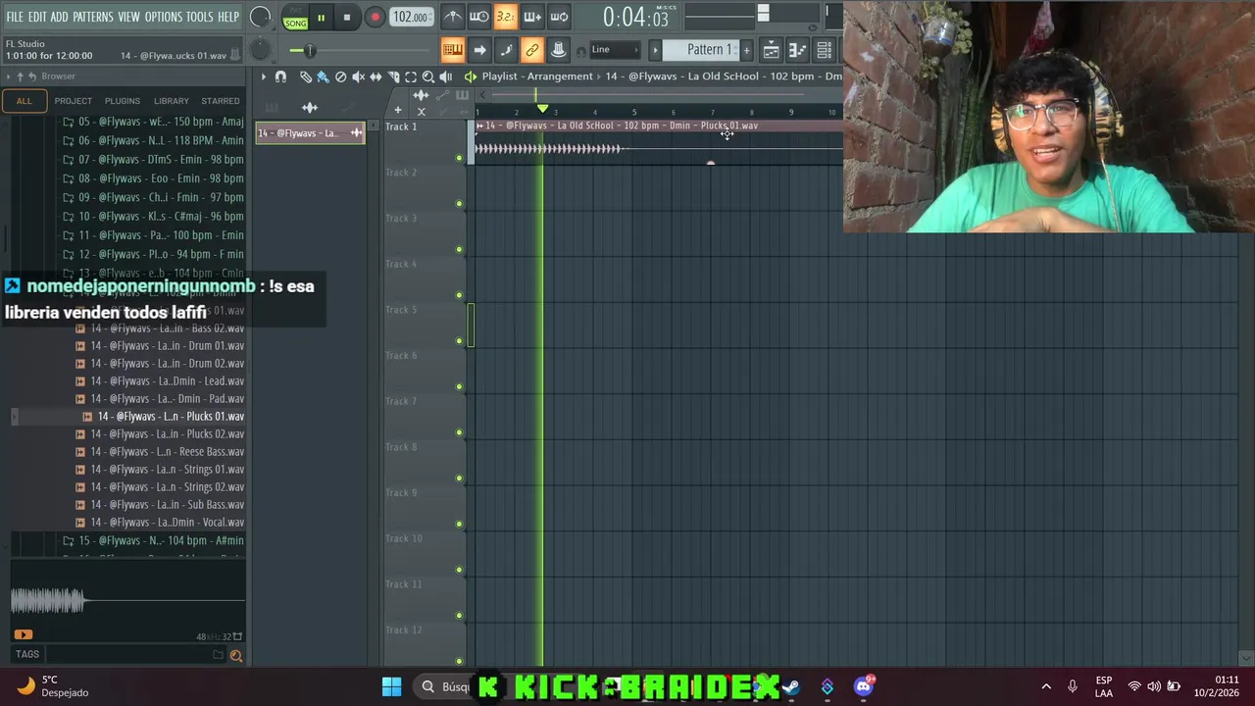Open the channel rack view icon
This screenshot has width=1255, height=706.
[x=825, y=50]
